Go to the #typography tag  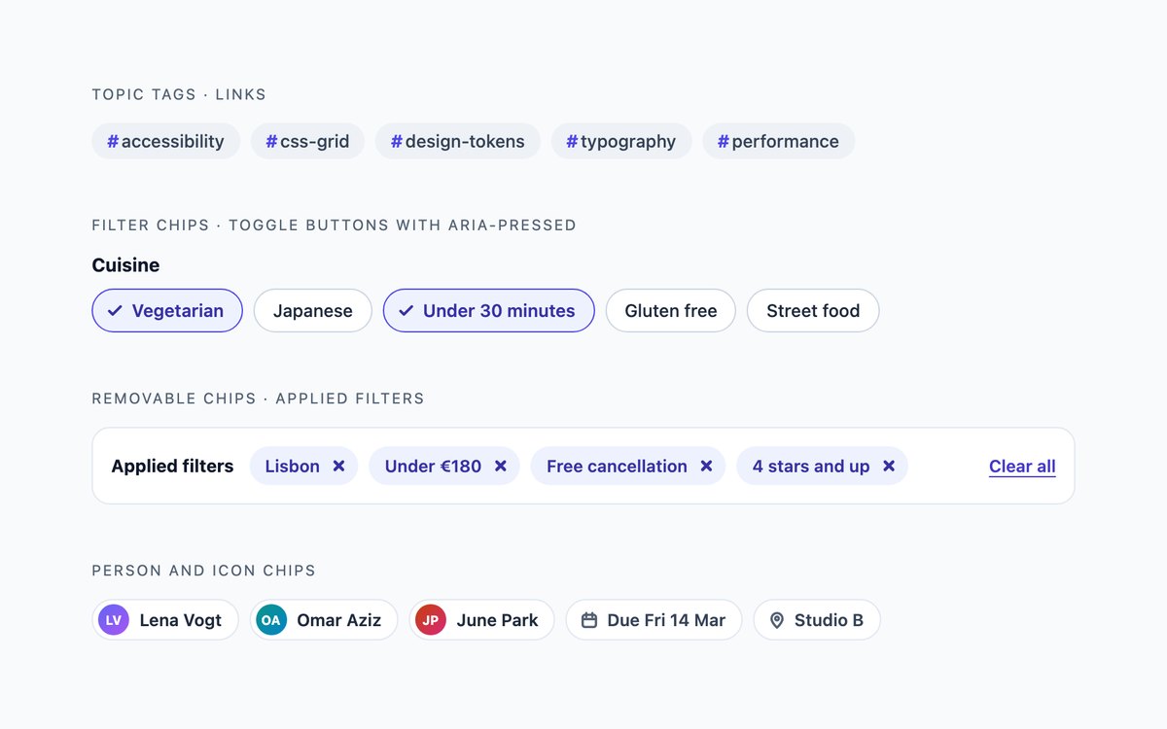pos(621,141)
